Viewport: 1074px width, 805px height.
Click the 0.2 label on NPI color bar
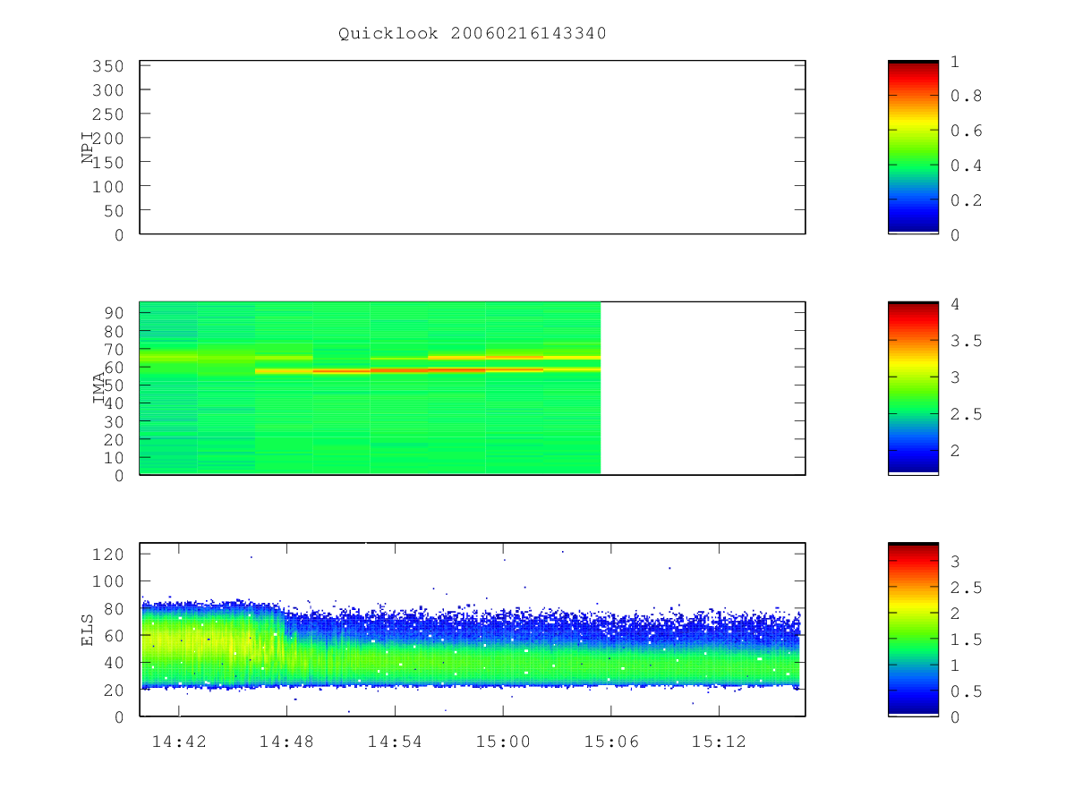[x=965, y=200]
